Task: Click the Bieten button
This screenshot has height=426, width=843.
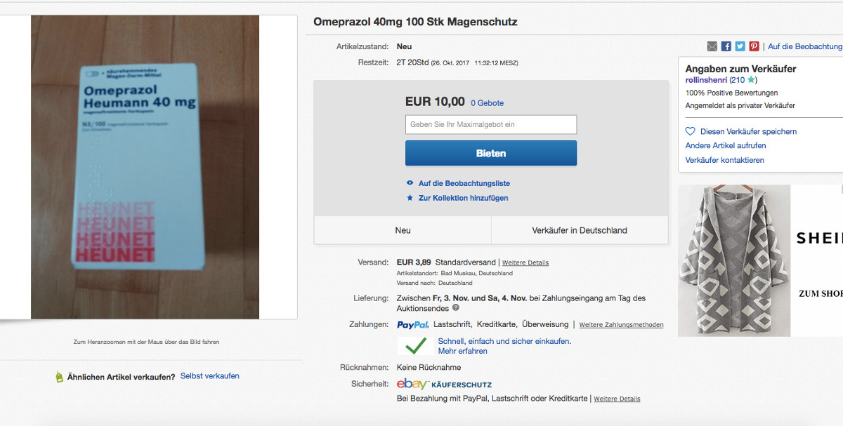Action: point(490,153)
